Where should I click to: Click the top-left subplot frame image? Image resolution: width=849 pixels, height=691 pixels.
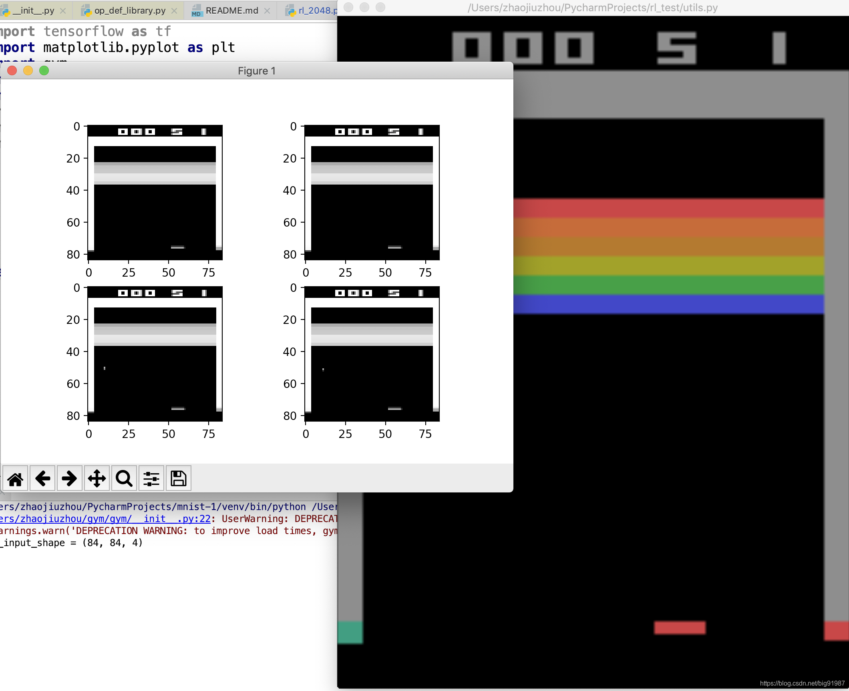tap(155, 193)
